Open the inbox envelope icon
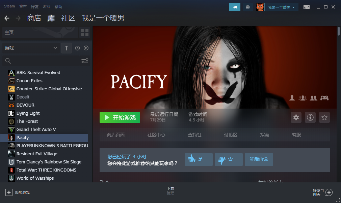This screenshot has width=341, height=203. (x=247, y=7)
